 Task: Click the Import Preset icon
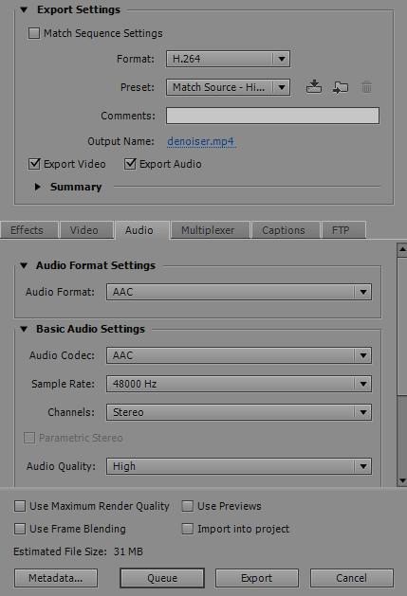point(340,87)
